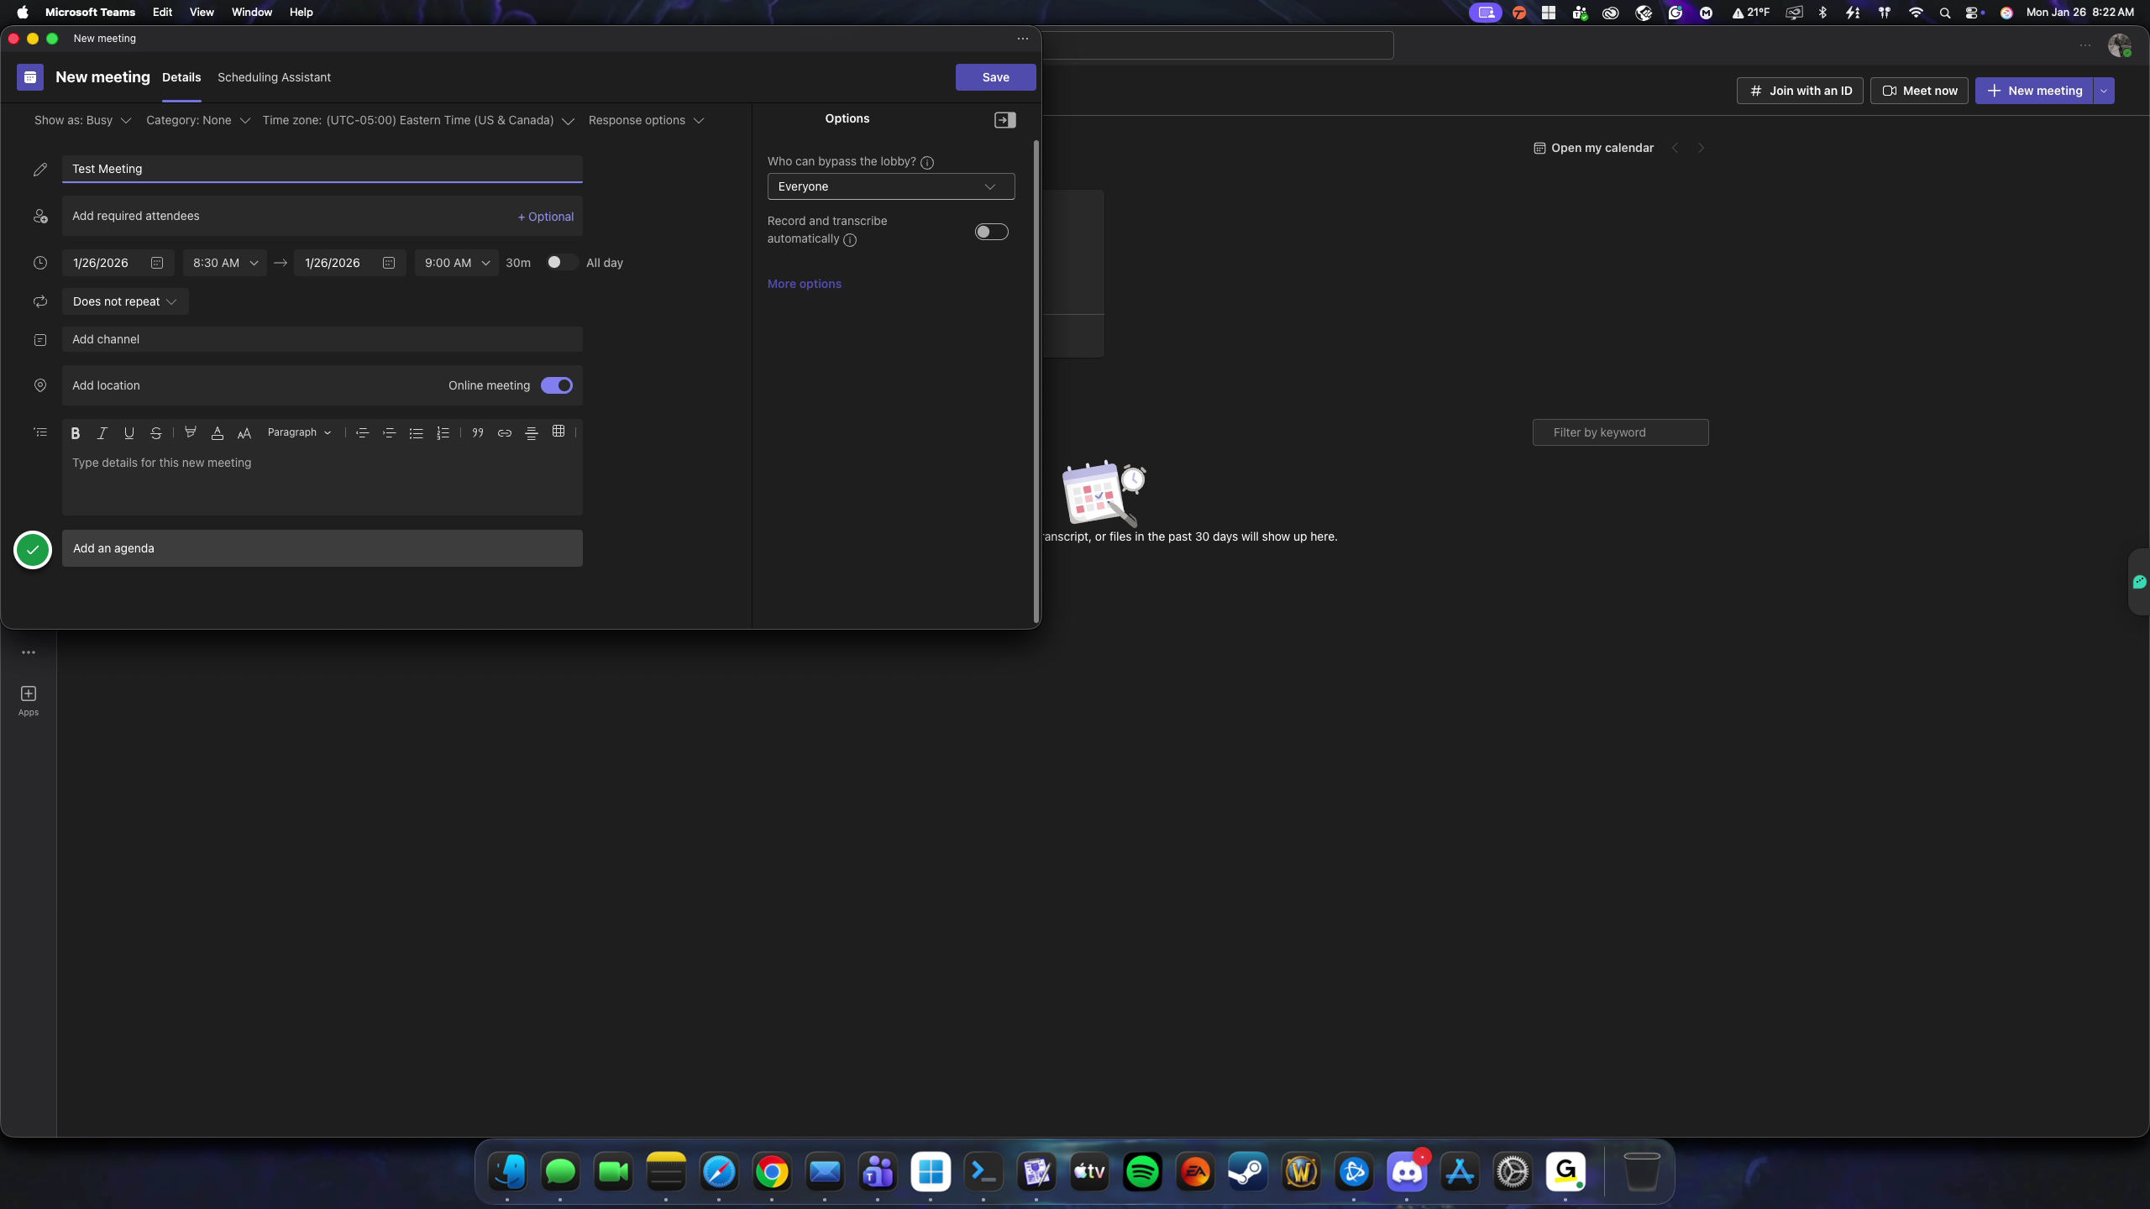Open the More options link
The width and height of the screenshot is (2150, 1209).
(x=805, y=284)
